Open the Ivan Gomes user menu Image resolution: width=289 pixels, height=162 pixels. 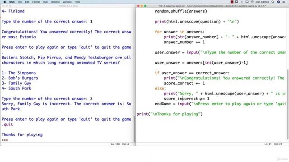(x=262, y=2)
